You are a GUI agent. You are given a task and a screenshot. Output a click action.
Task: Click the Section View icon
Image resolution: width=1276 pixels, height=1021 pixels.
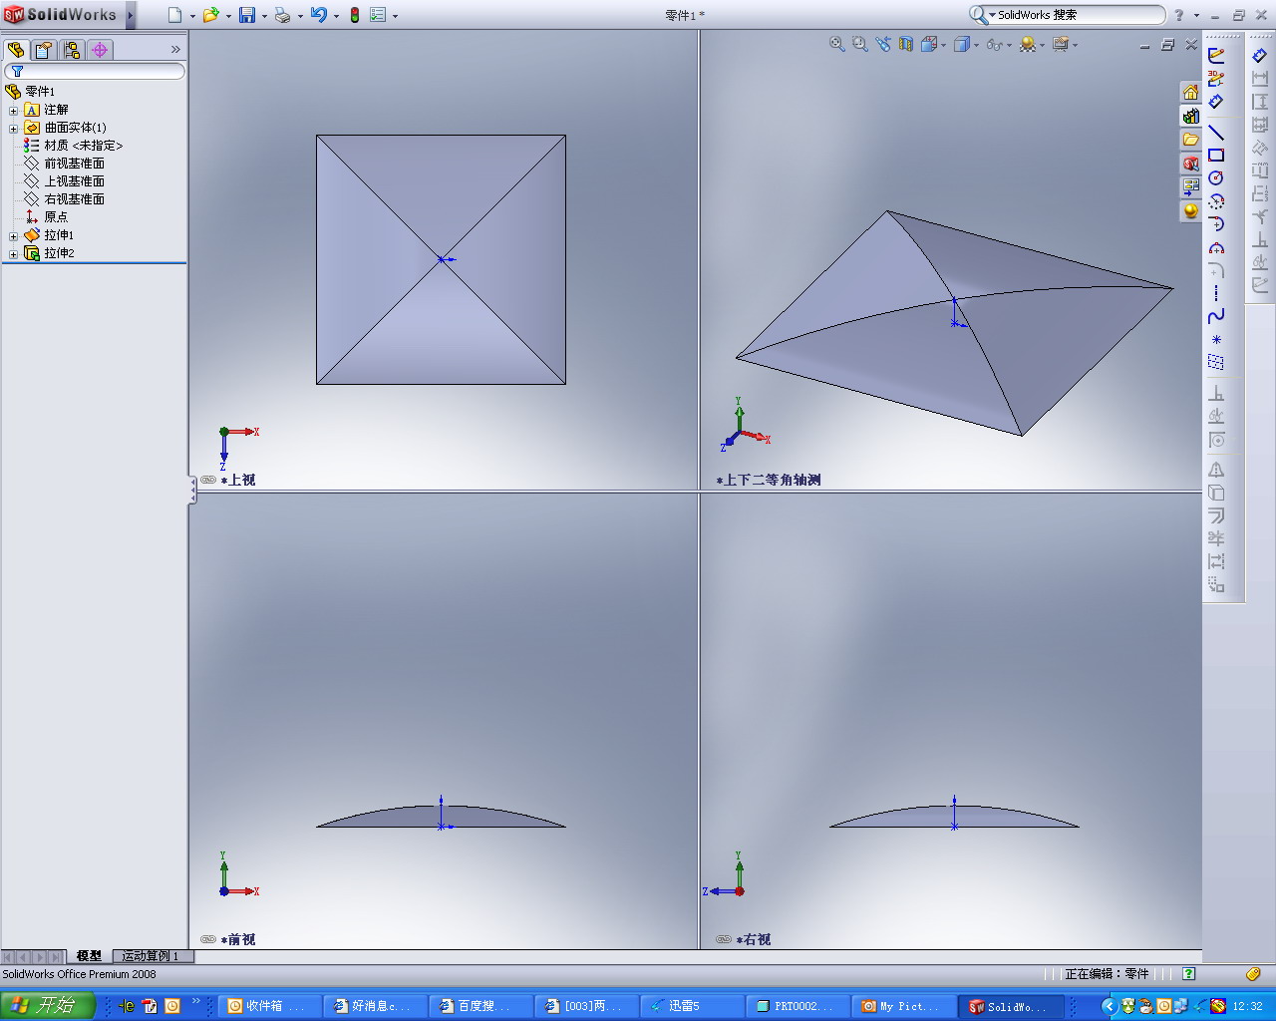[x=906, y=44]
